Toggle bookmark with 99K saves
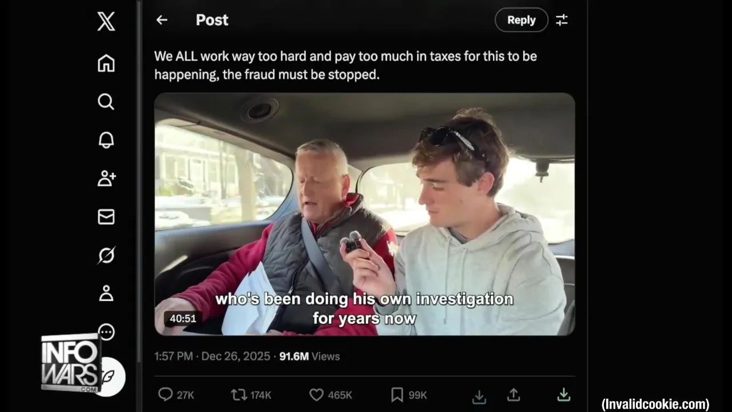Image resolution: width=732 pixels, height=412 pixels. (397, 394)
